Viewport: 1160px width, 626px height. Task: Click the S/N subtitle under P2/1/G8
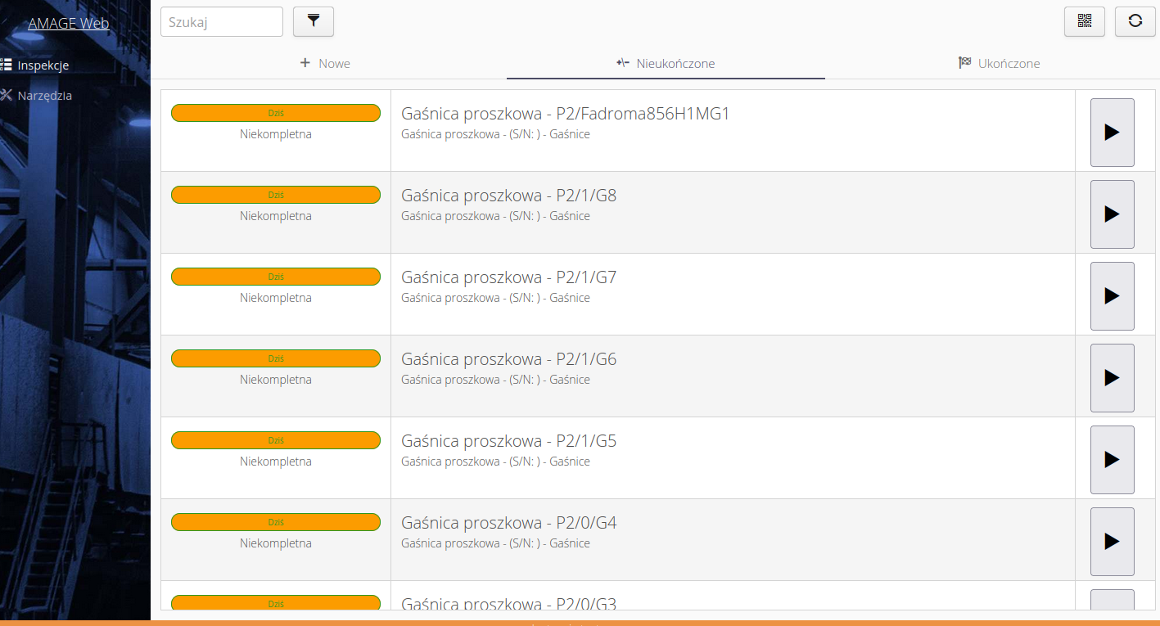(x=495, y=216)
